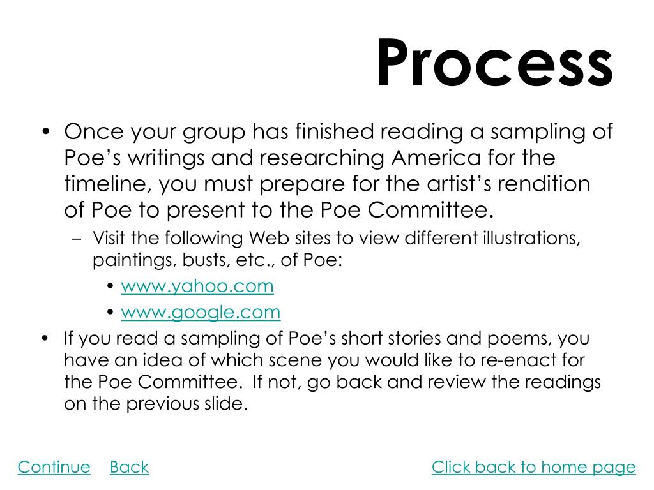Click the word 'illustrations,' in the sub-bullet

pyautogui.click(x=532, y=238)
